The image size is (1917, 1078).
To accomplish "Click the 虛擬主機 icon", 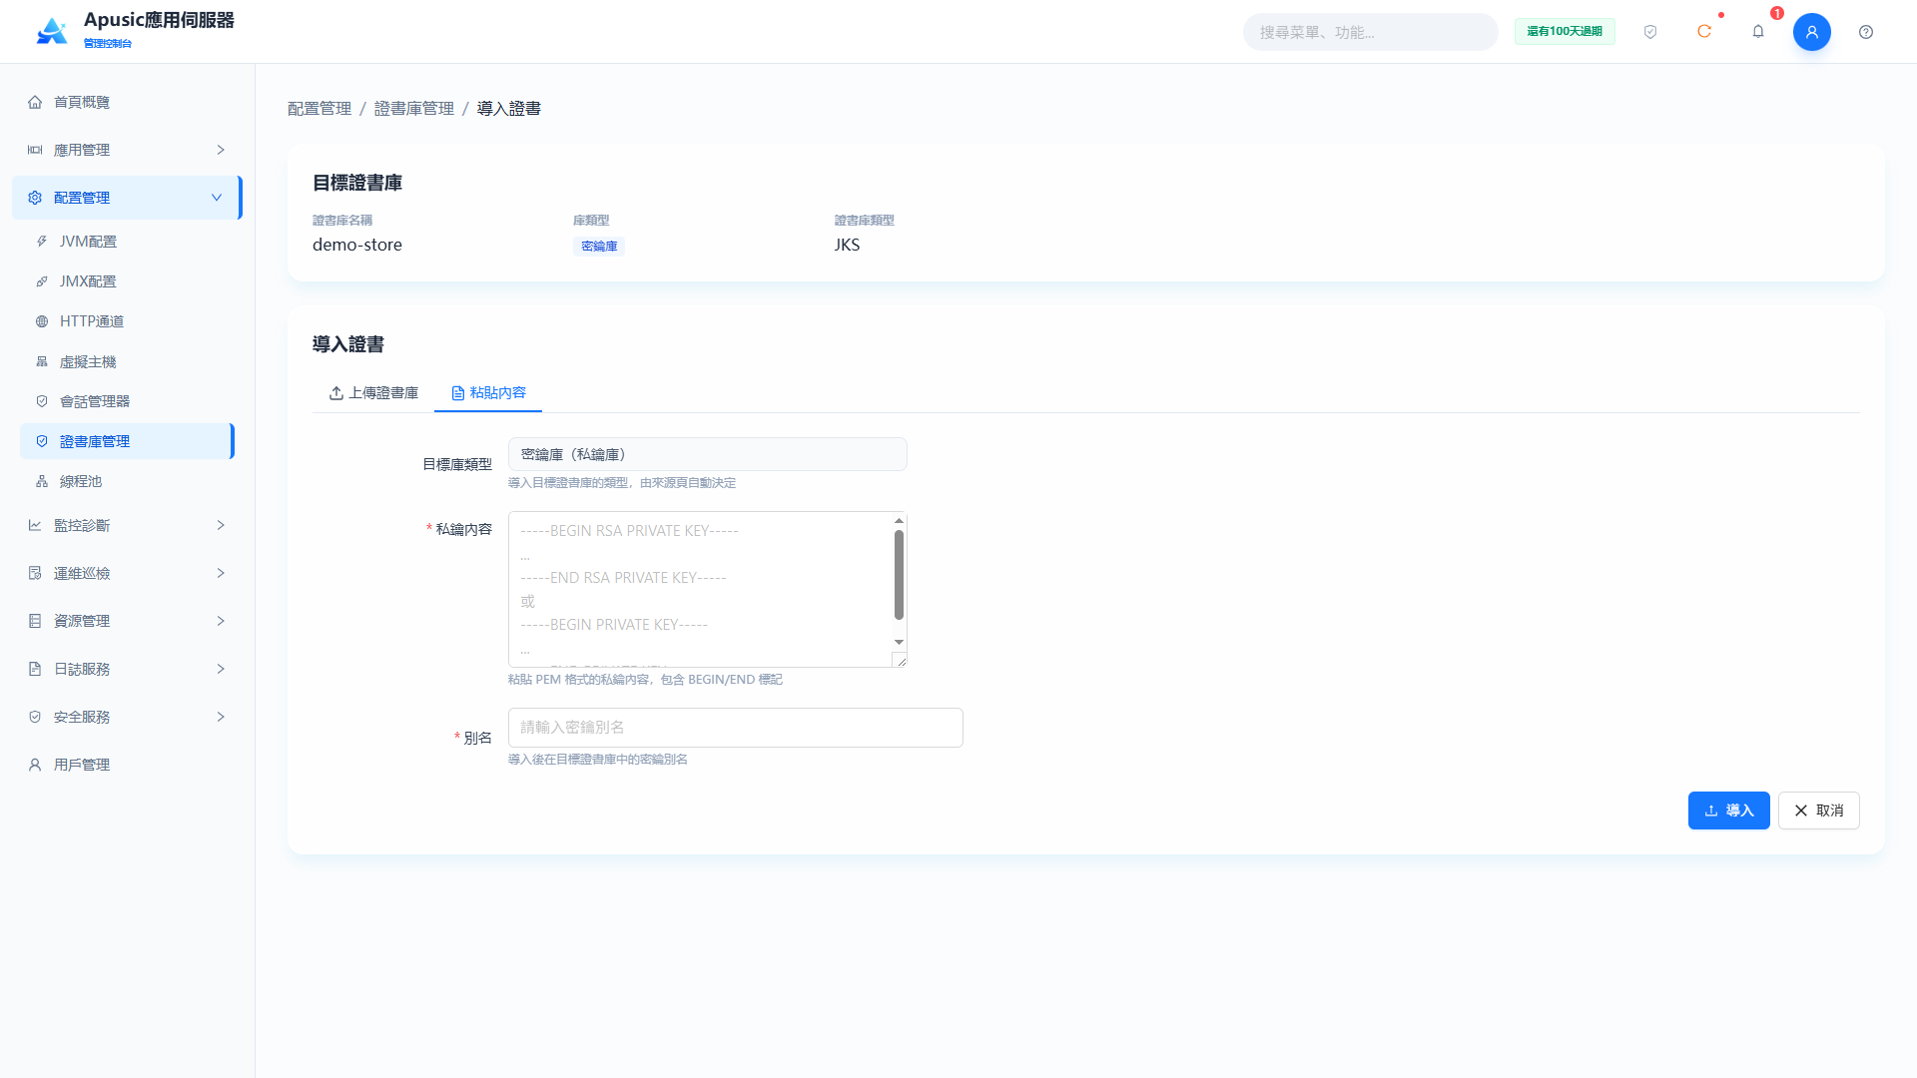I will pyautogui.click(x=42, y=361).
